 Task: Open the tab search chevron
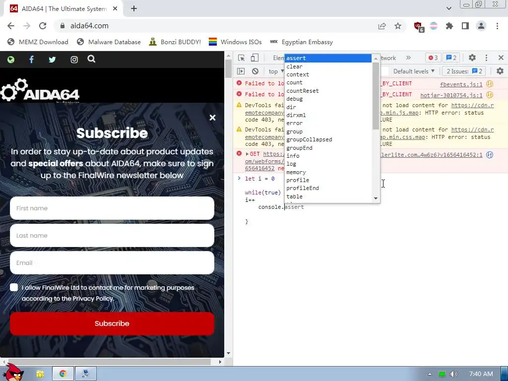[x=448, y=8]
